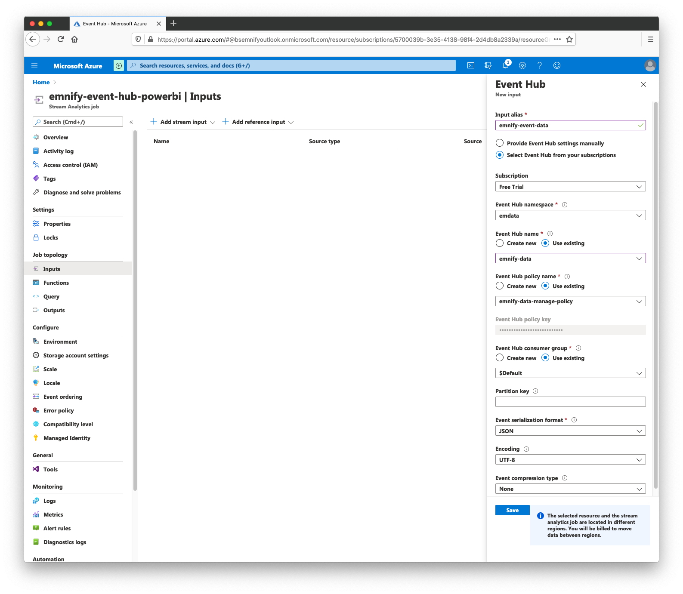The width and height of the screenshot is (683, 594).
Task: Open portal settings gear icon
Action: point(522,65)
